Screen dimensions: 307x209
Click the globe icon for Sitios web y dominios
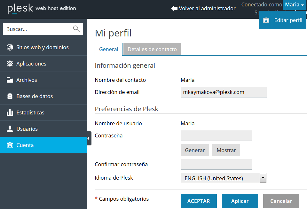tap(10, 47)
